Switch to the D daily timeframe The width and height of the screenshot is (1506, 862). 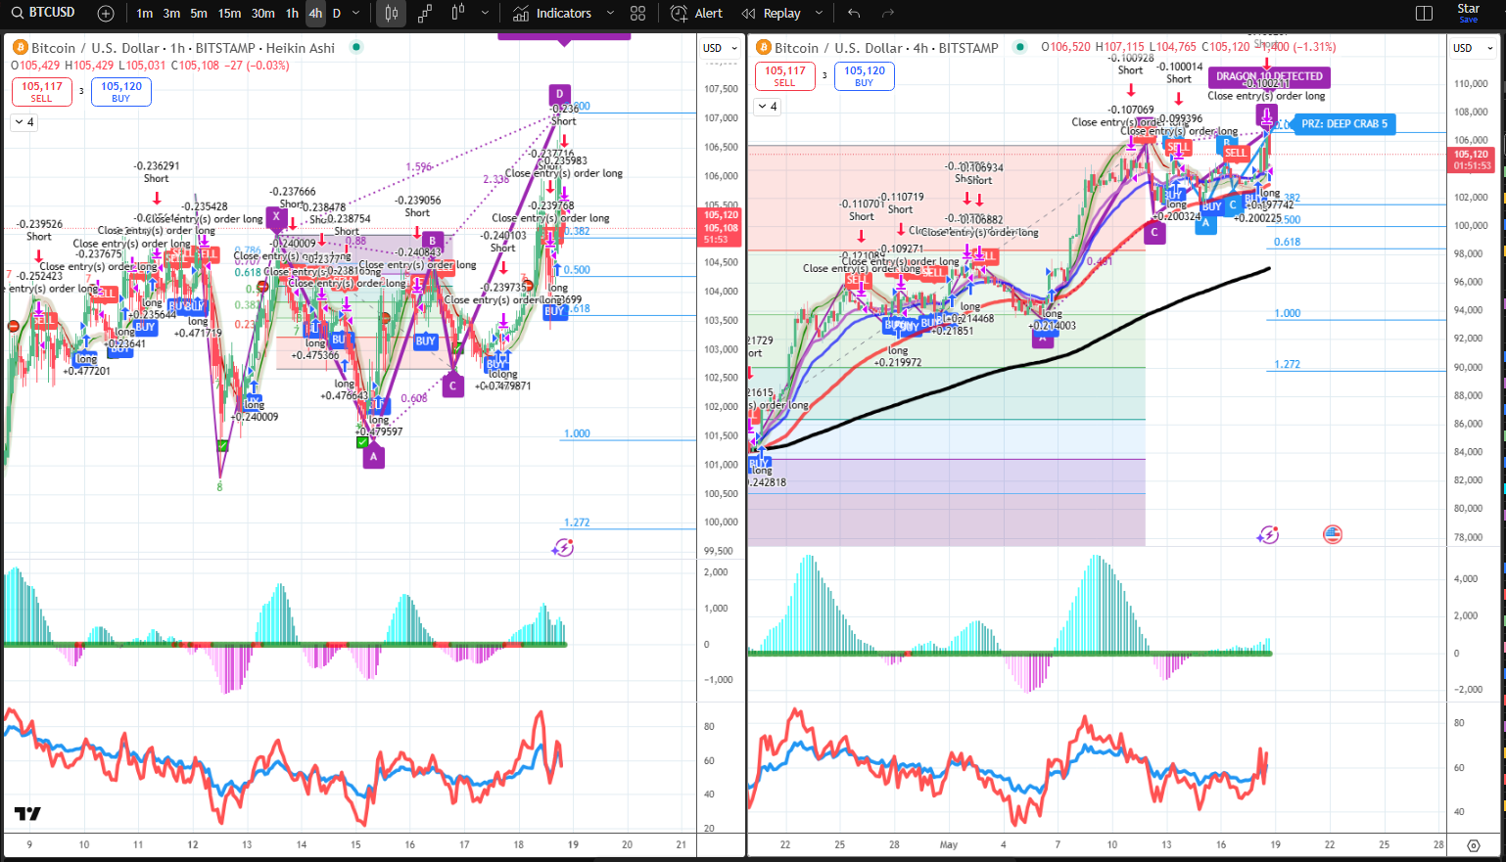[337, 14]
